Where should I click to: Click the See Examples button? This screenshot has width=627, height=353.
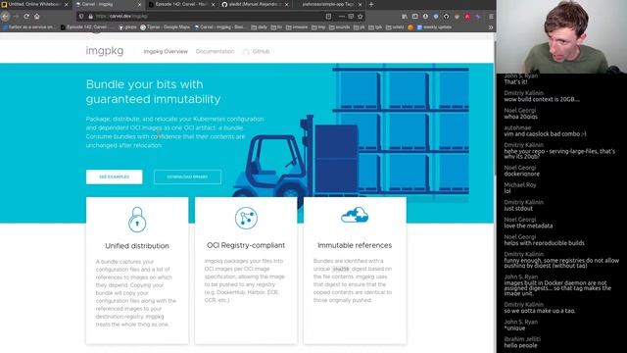(114, 176)
